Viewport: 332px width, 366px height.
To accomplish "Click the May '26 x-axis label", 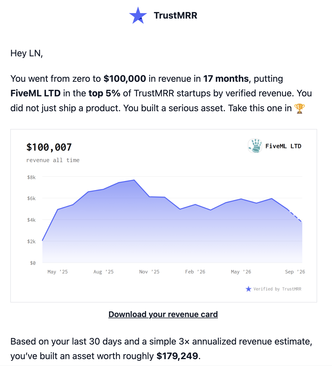I will click(241, 272).
